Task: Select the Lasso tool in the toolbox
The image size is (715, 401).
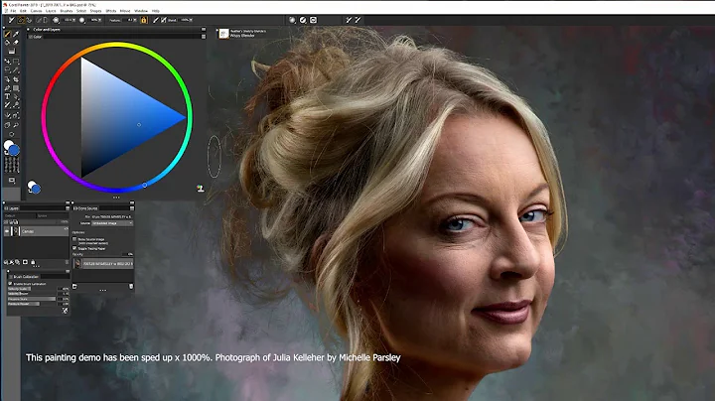Action: pyautogui.click(x=7, y=69)
